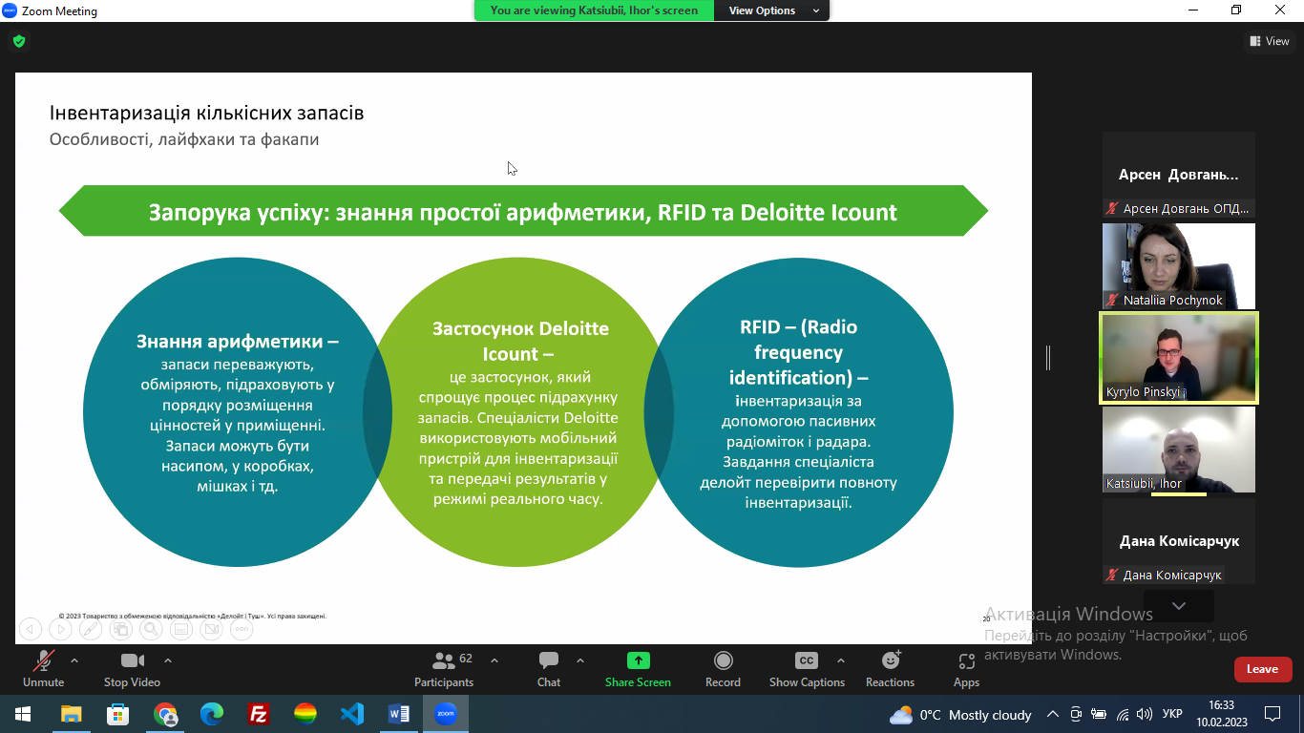This screenshot has width=1304, height=733.
Task: Toggle subtitles icon on slide controls
Action: click(x=181, y=629)
